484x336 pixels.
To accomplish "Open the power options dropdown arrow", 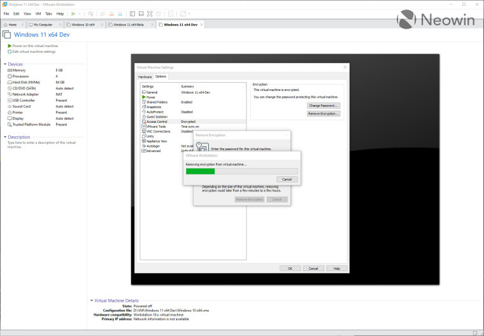I will (x=80, y=13).
